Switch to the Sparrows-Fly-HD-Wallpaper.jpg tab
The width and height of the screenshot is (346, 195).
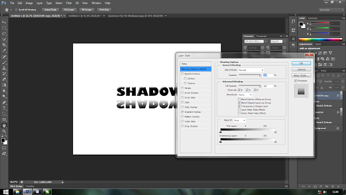[x=136, y=16]
